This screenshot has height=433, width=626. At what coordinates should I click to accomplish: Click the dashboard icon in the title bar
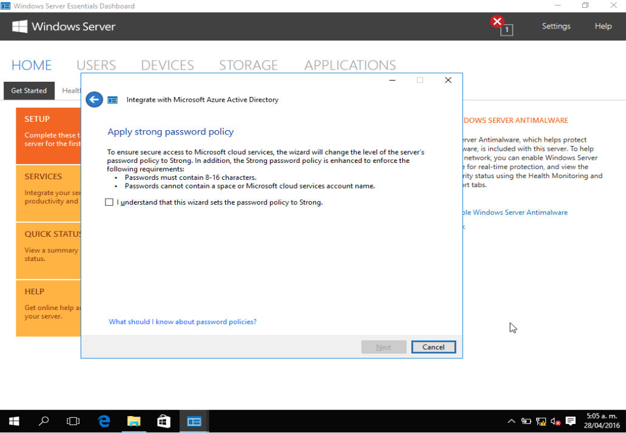coord(7,5)
